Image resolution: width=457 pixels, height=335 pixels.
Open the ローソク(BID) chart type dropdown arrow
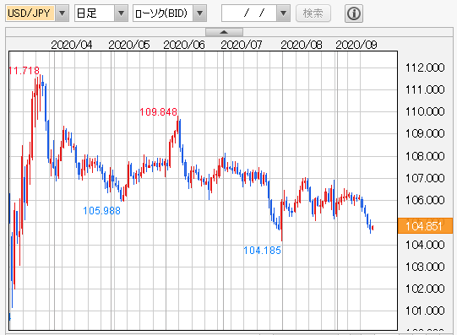pyautogui.click(x=199, y=14)
